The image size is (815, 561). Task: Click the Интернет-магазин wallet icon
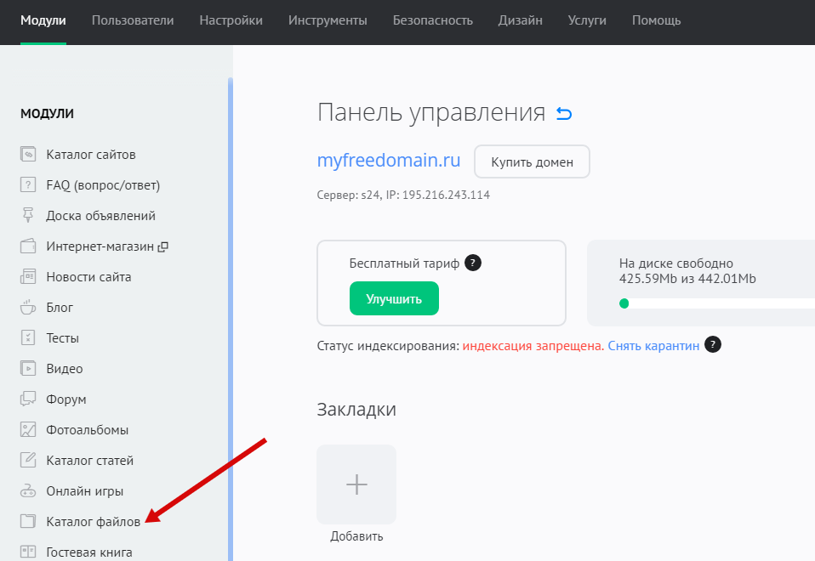coord(28,246)
